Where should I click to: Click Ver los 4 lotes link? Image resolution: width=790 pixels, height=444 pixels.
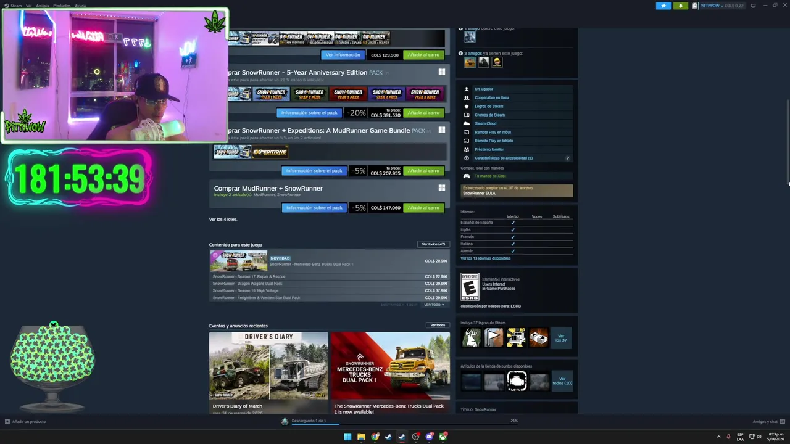(223, 219)
